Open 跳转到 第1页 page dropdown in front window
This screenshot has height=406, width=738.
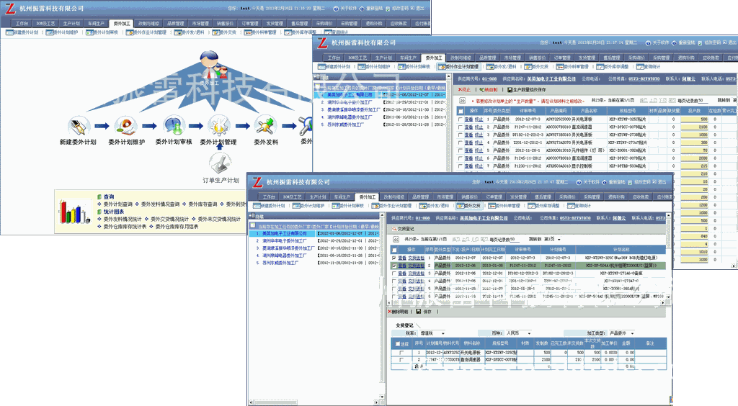pyautogui.click(x=553, y=239)
